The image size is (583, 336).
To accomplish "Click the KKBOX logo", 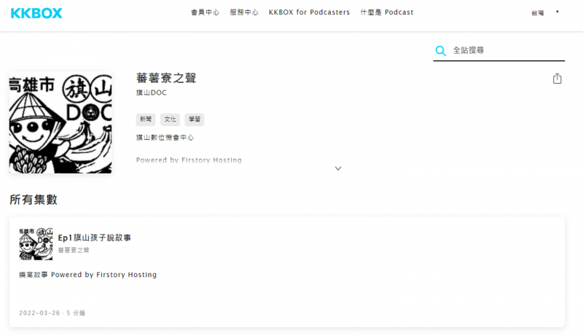I will pos(36,13).
